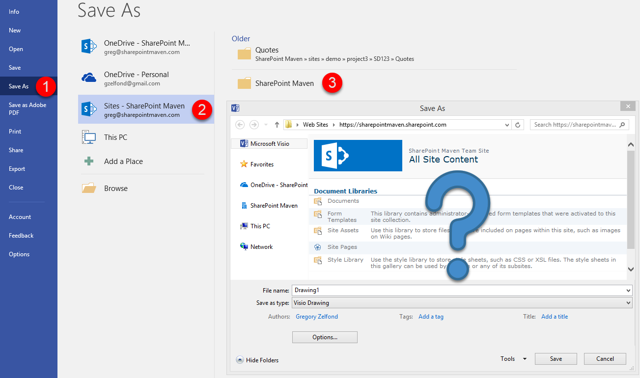
Task: Open the address bar location dropdown
Action: pyautogui.click(x=507, y=125)
